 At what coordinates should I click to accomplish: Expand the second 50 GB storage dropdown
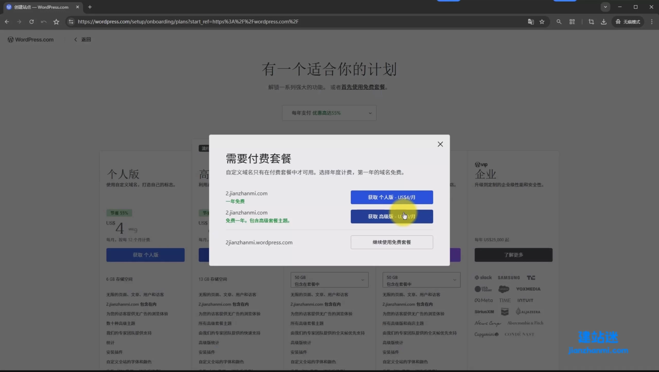coord(421,280)
